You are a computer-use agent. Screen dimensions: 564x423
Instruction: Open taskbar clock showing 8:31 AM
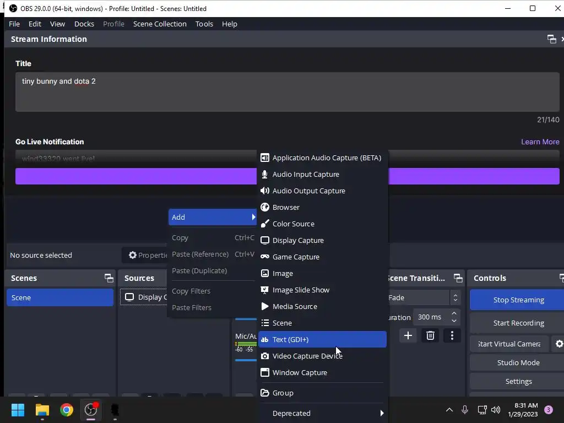[x=523, y=410]
